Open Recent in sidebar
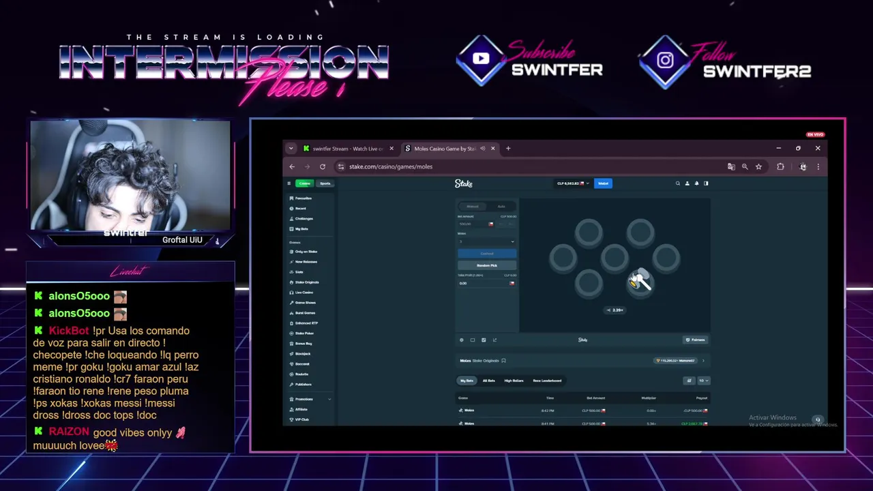 [310, 209]
